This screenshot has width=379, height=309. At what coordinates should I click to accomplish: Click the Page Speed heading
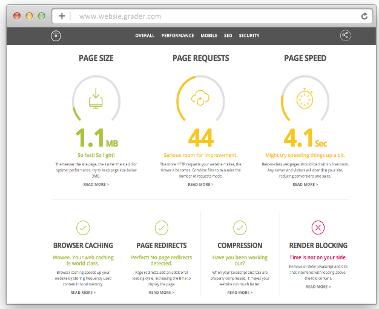click(305, 58)
